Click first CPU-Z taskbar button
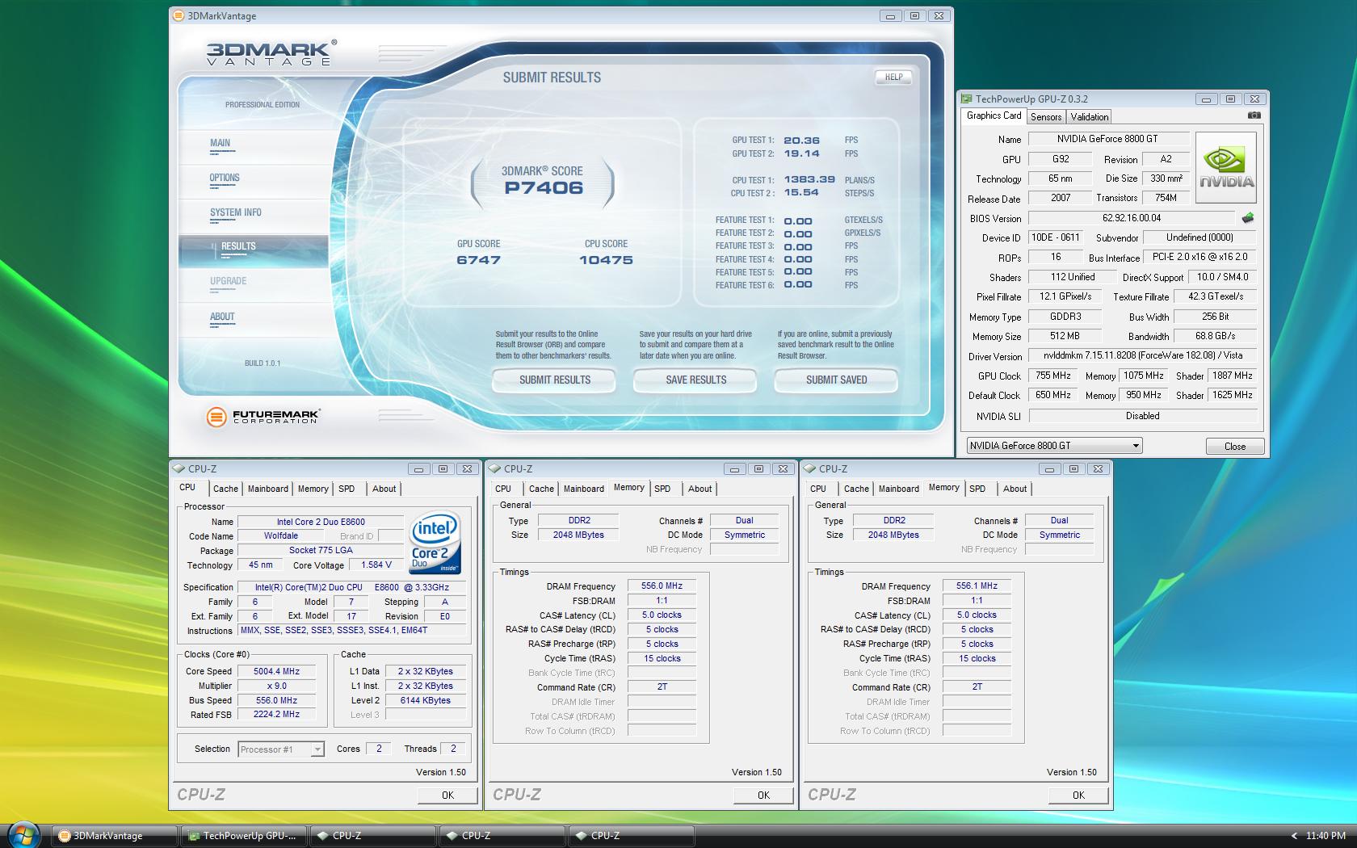 pyautogui.click(x=373, y=836)
